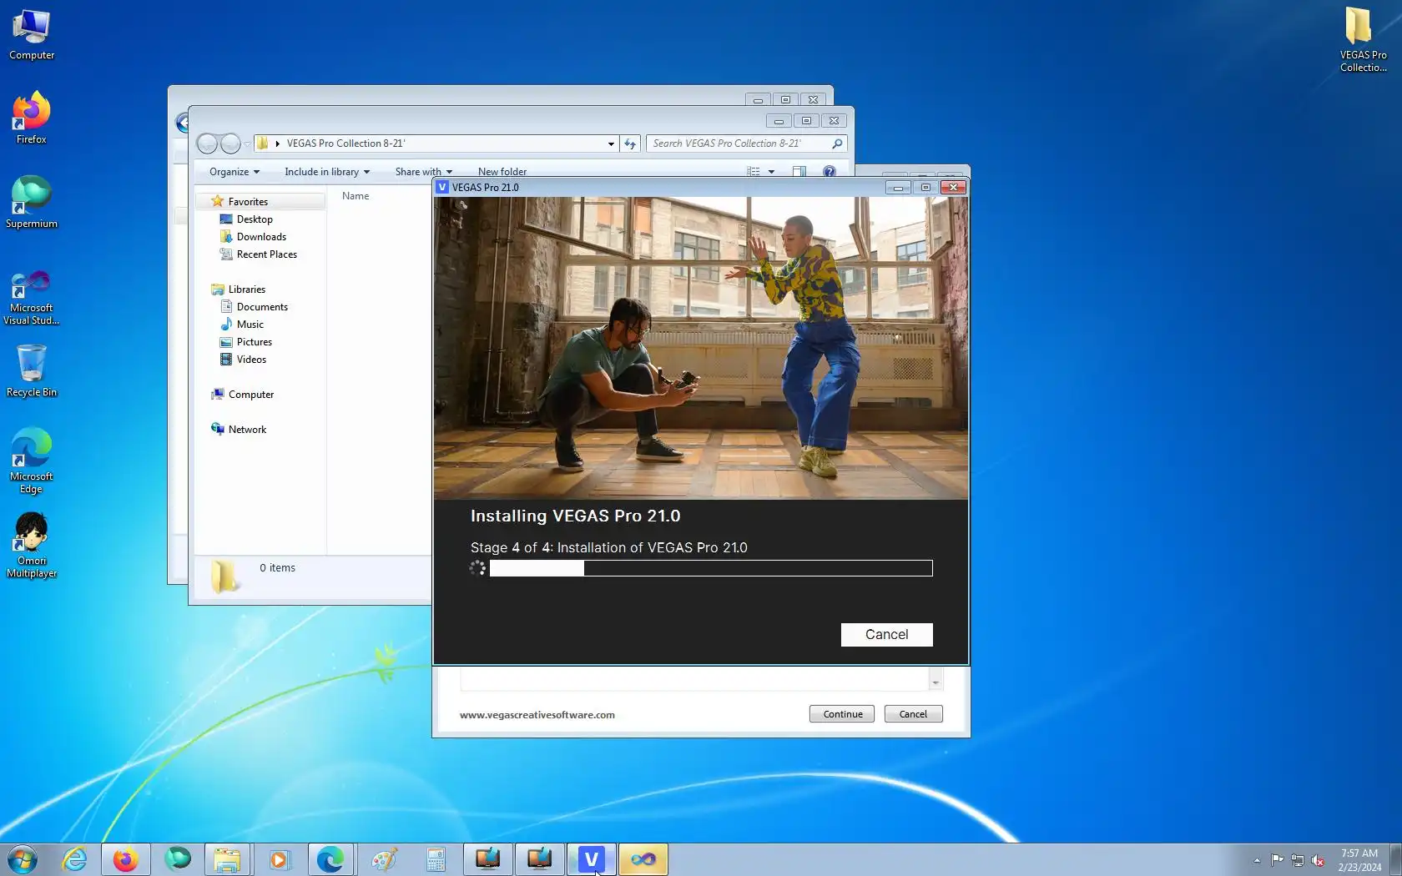Image resolution: width=1402 pixels, height=876 pixels.
Task: Open the Videos library
Action: [x=251, y=360]
